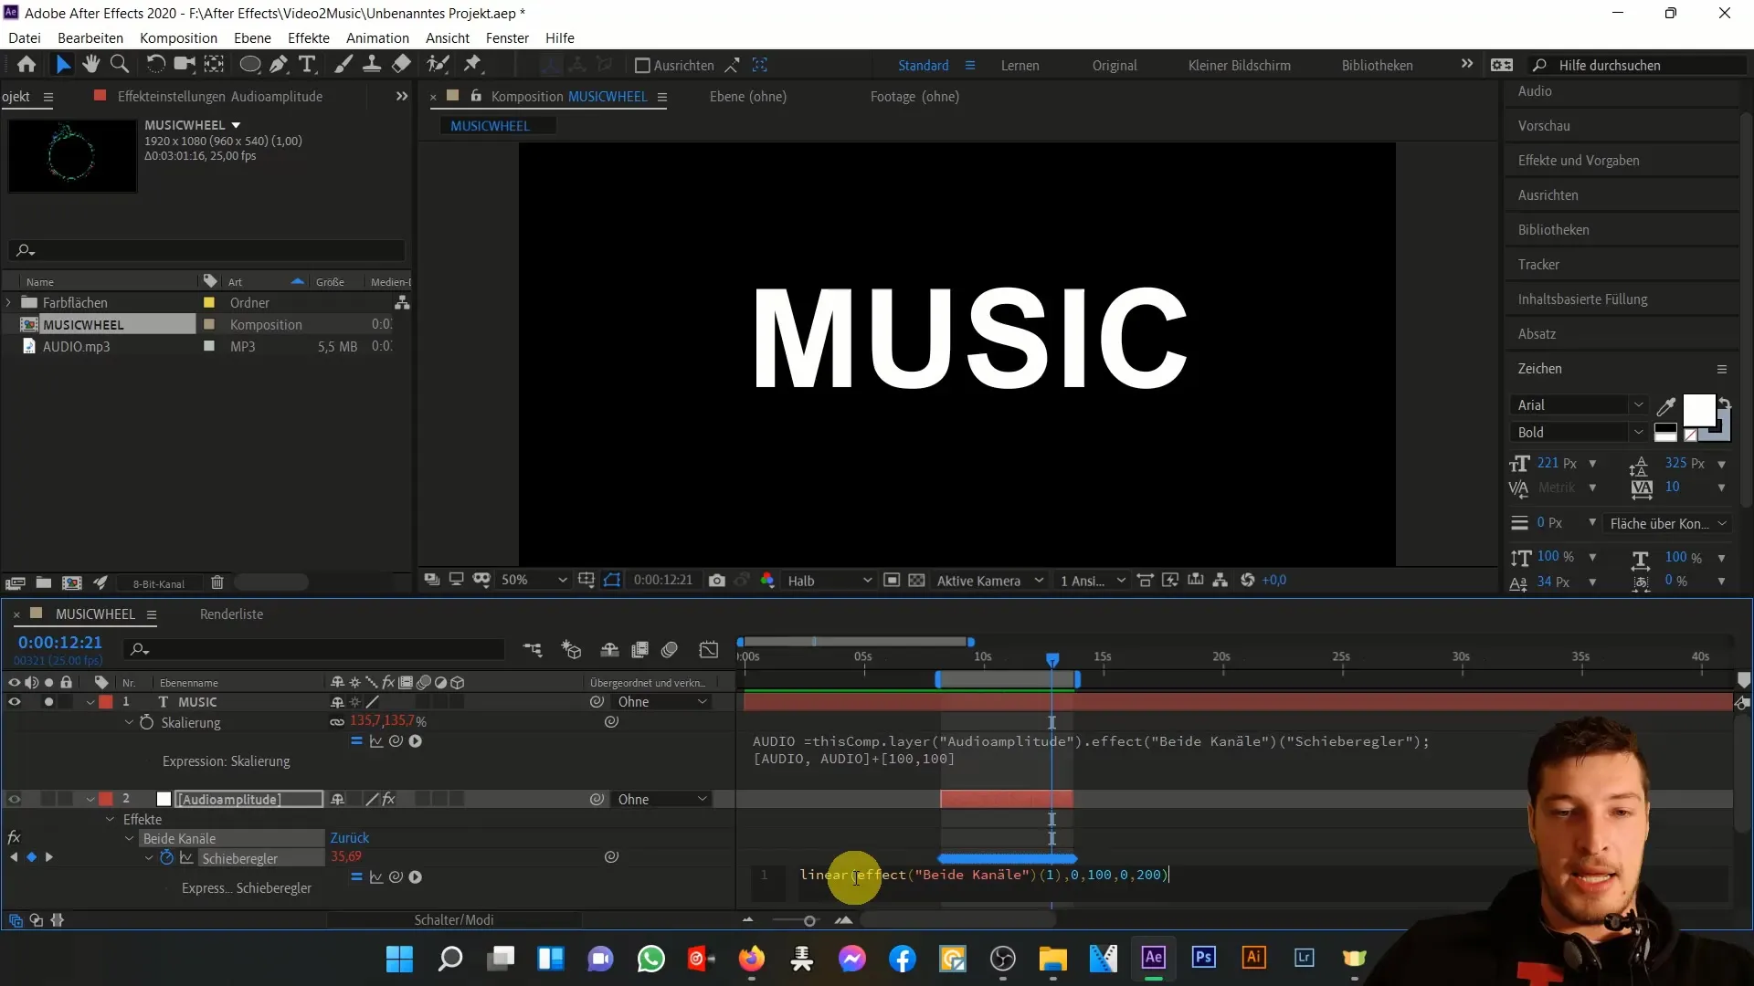Open the Datei menu
Image resolution: width=1754 pixels, height=986 pixels.
click(25, 38)
